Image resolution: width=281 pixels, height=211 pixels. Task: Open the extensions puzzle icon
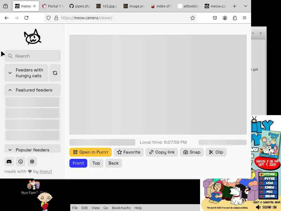coord(235,18)
